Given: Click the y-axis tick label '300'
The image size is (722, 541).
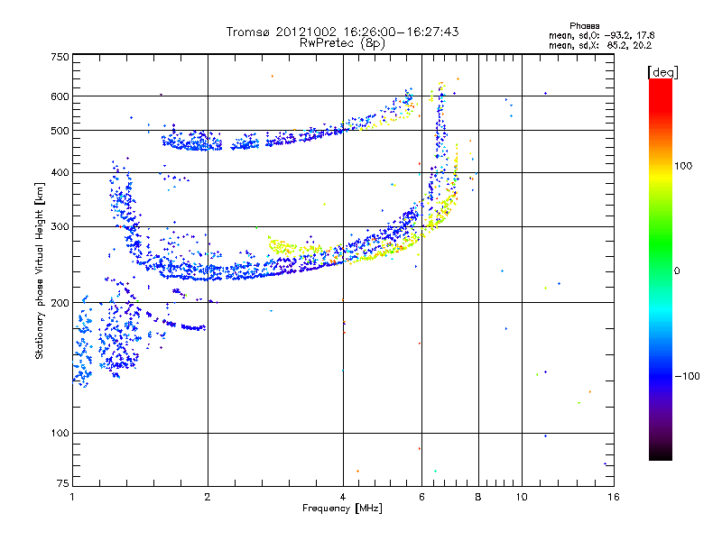Looking at the screenshot, I should [60, 226].
